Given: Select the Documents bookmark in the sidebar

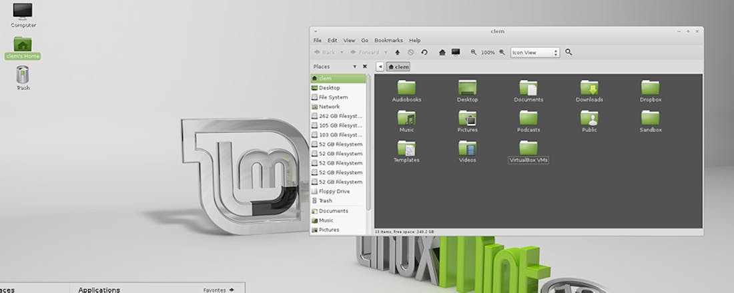Looking at the screenshot, I should point(338,210).
